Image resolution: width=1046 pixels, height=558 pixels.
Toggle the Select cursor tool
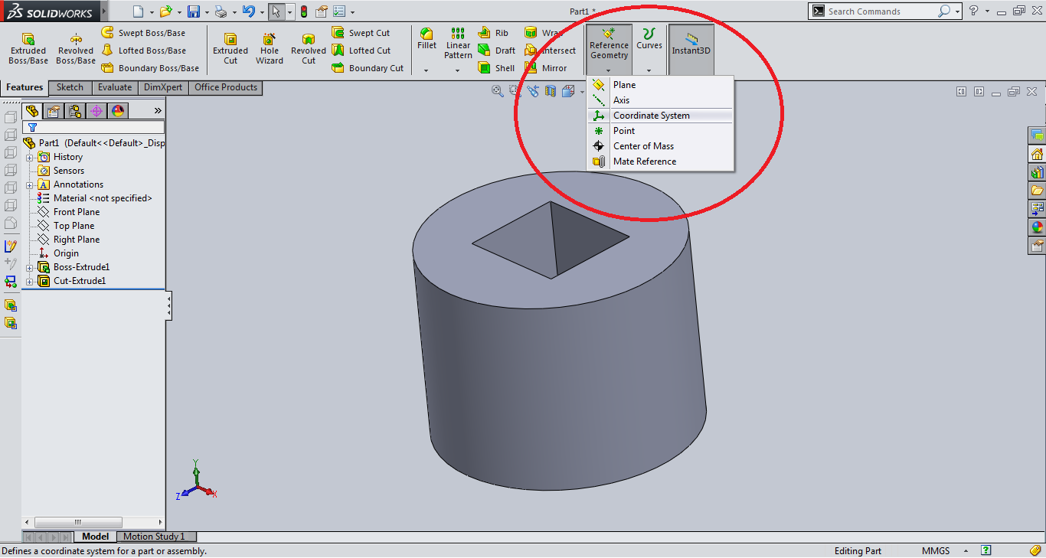276,11
